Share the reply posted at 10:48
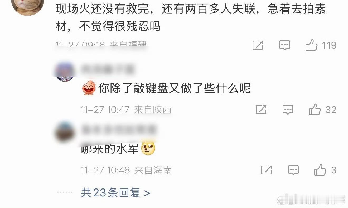The height and width of the screenshot is (208, 348). tap(267, 170)
